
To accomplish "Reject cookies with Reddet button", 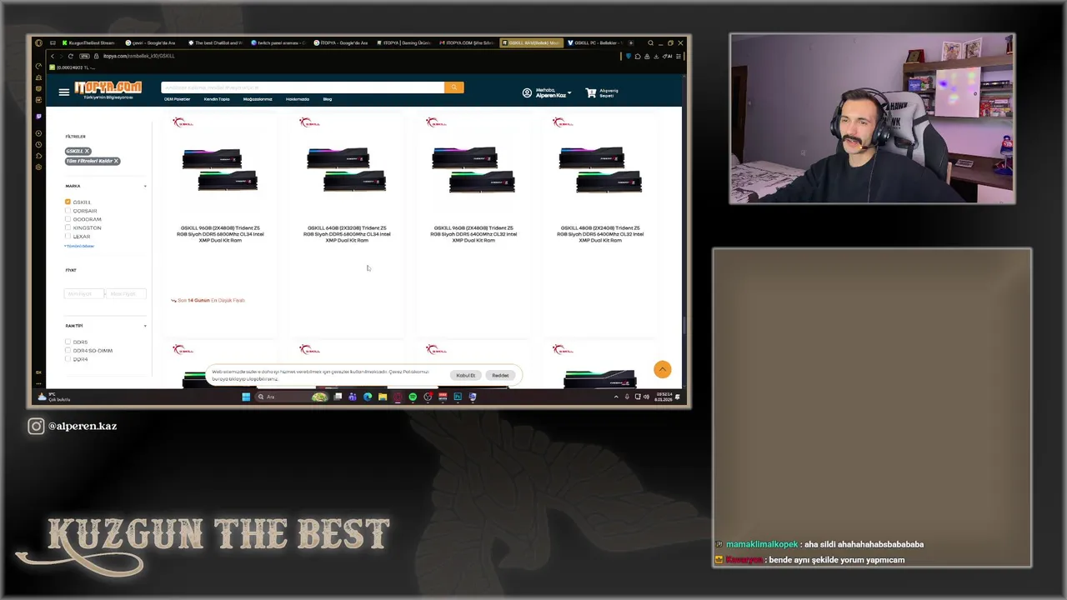I will pyautogui.click(x=500, y=375).
